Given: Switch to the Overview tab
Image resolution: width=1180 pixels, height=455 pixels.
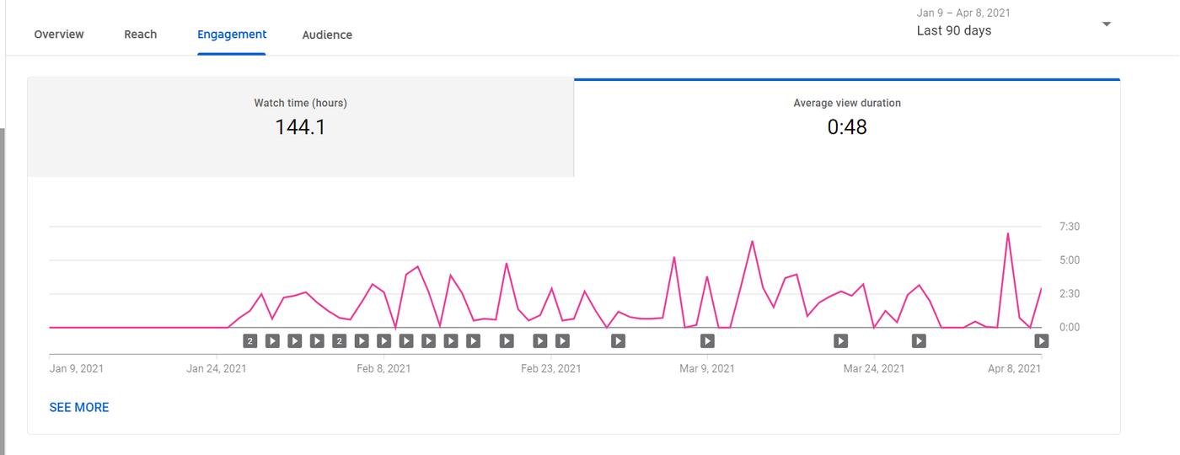Looking at the screenshot, I should [x=59, y=35].
